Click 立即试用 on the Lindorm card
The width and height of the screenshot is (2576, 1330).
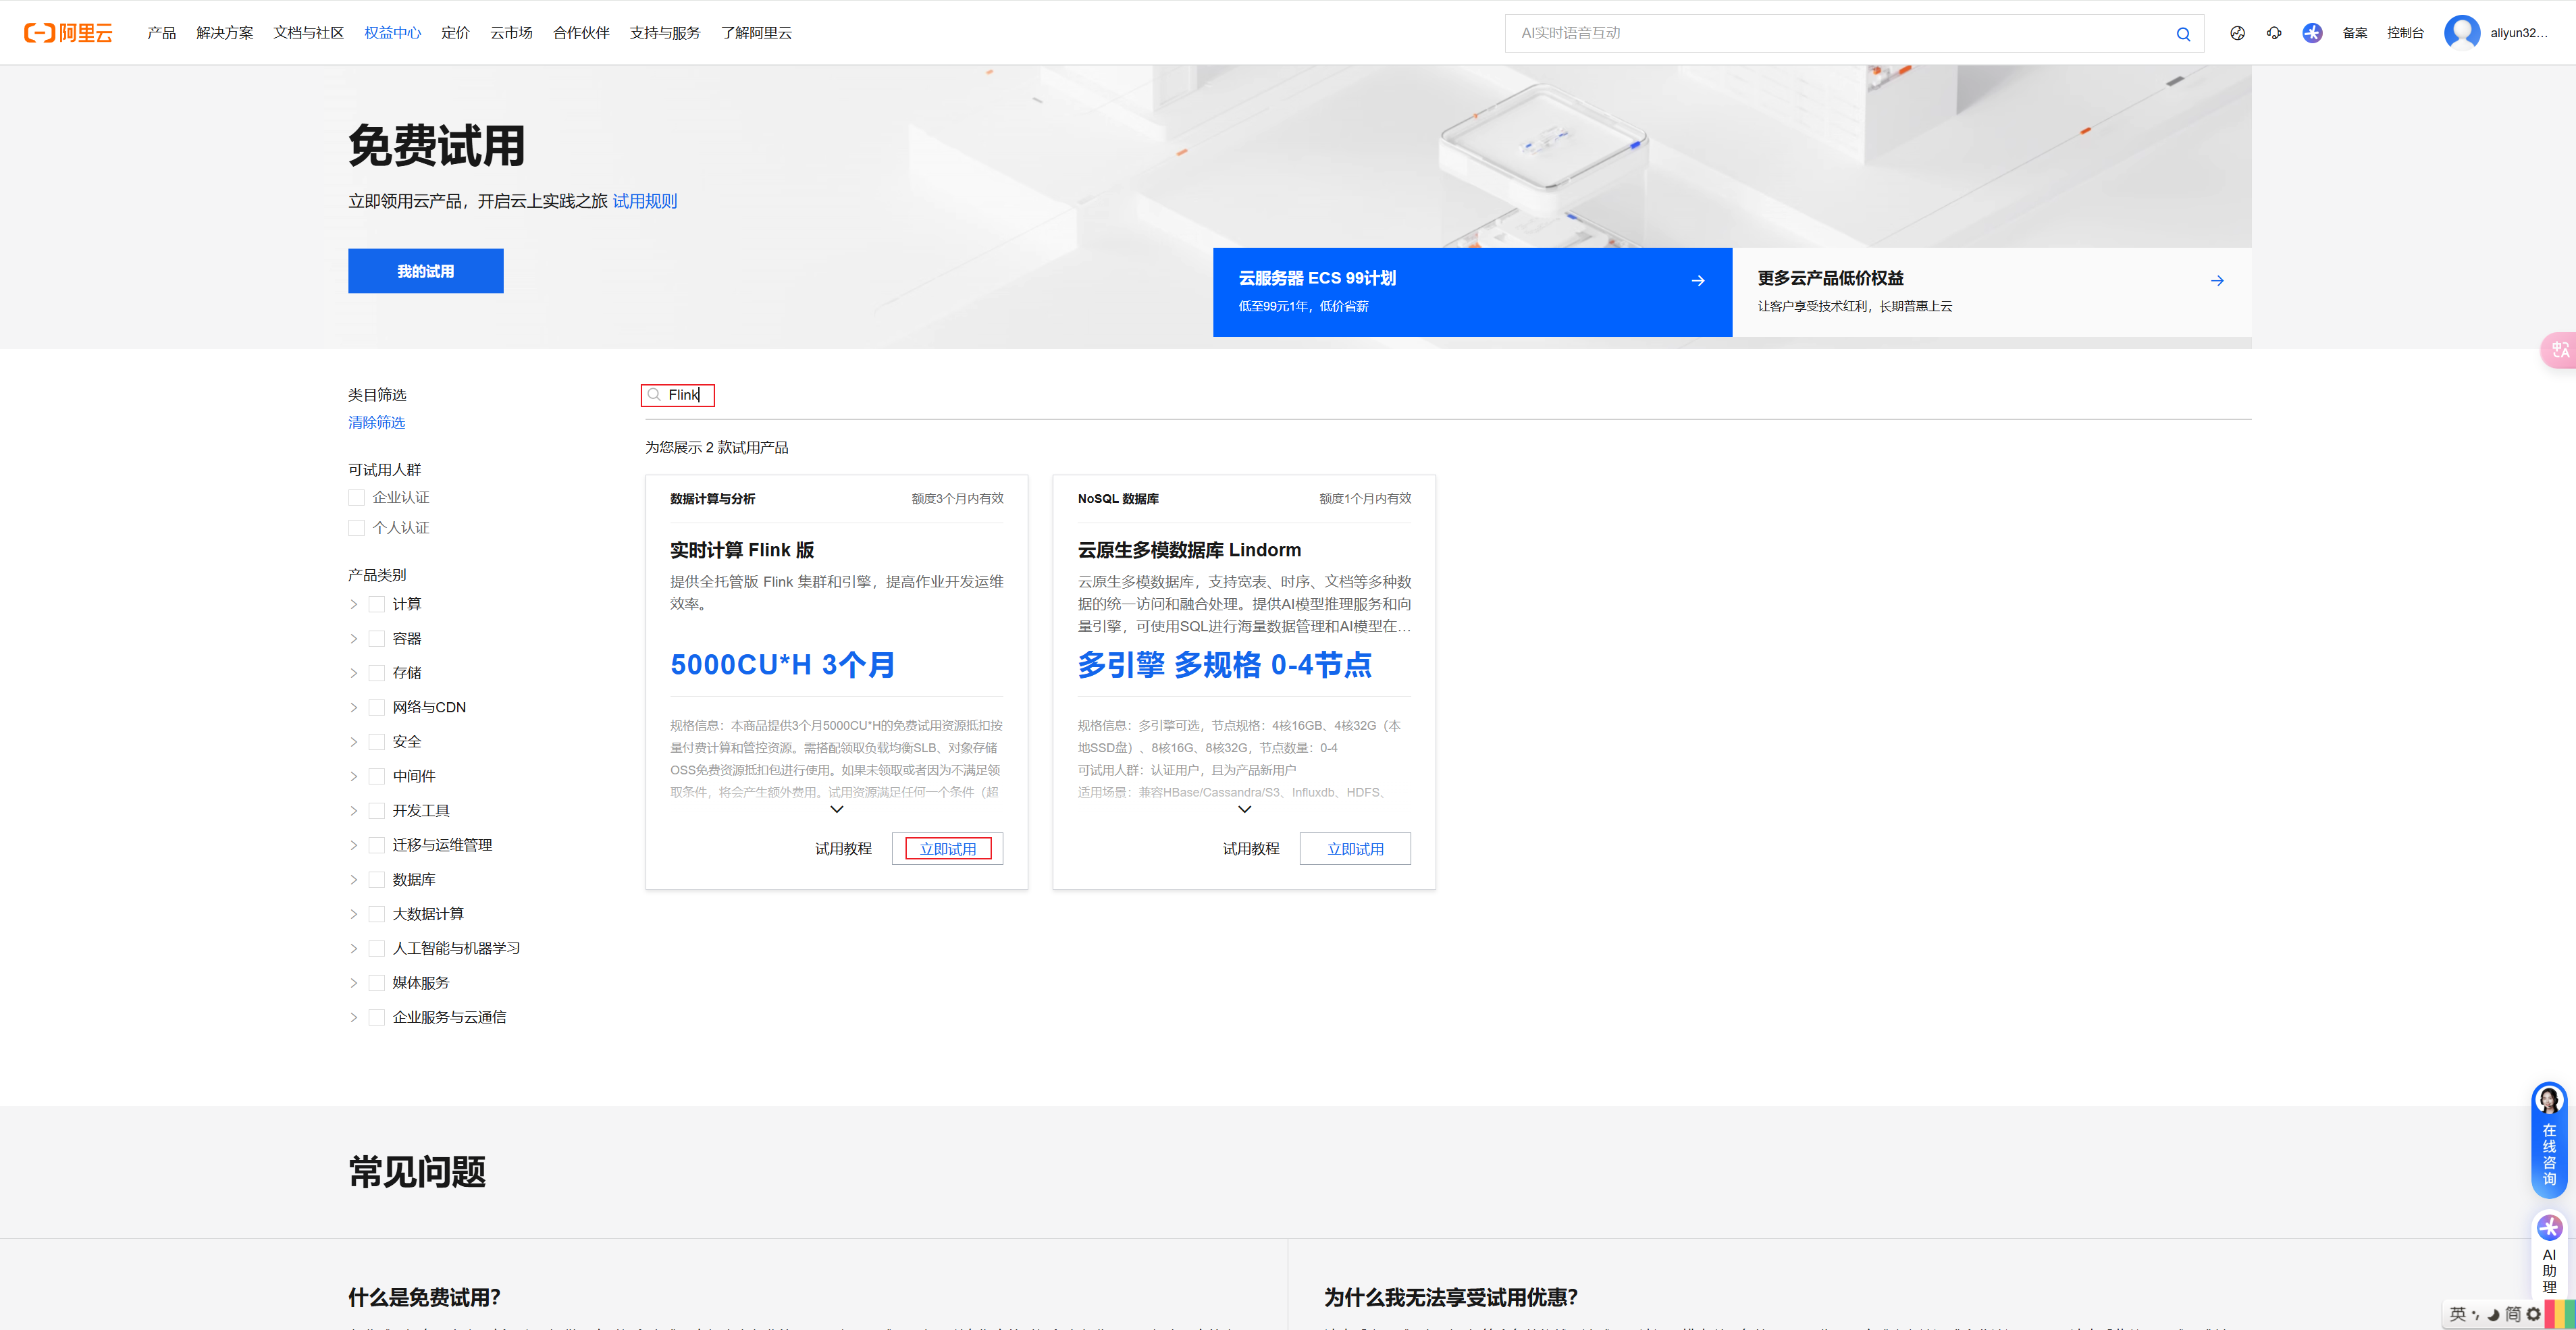click(x=1355, y=849)
